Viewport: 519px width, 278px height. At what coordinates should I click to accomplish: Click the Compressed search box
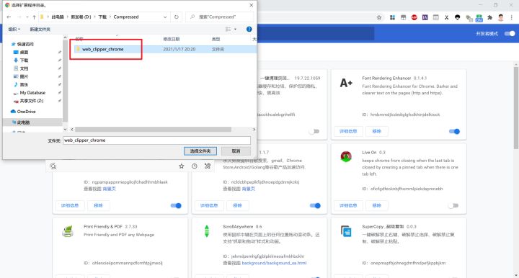[219, 17]
